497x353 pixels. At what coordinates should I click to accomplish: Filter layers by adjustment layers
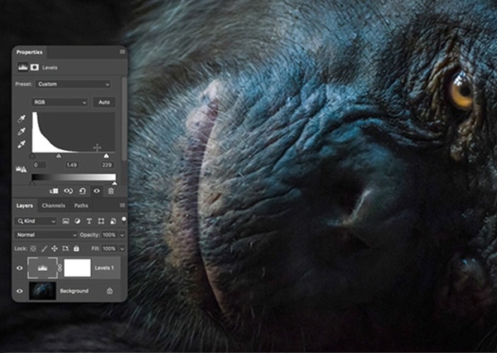click(77, 221)
